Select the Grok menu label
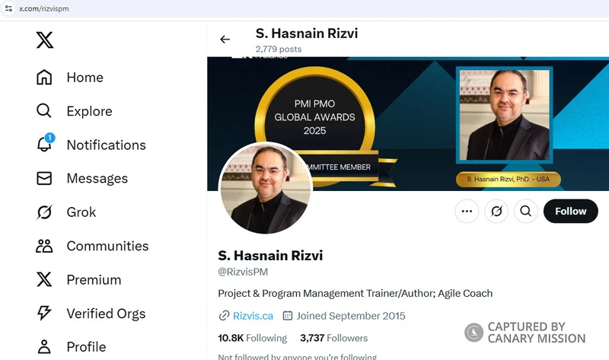609x360 pixels. pos(81,212)
